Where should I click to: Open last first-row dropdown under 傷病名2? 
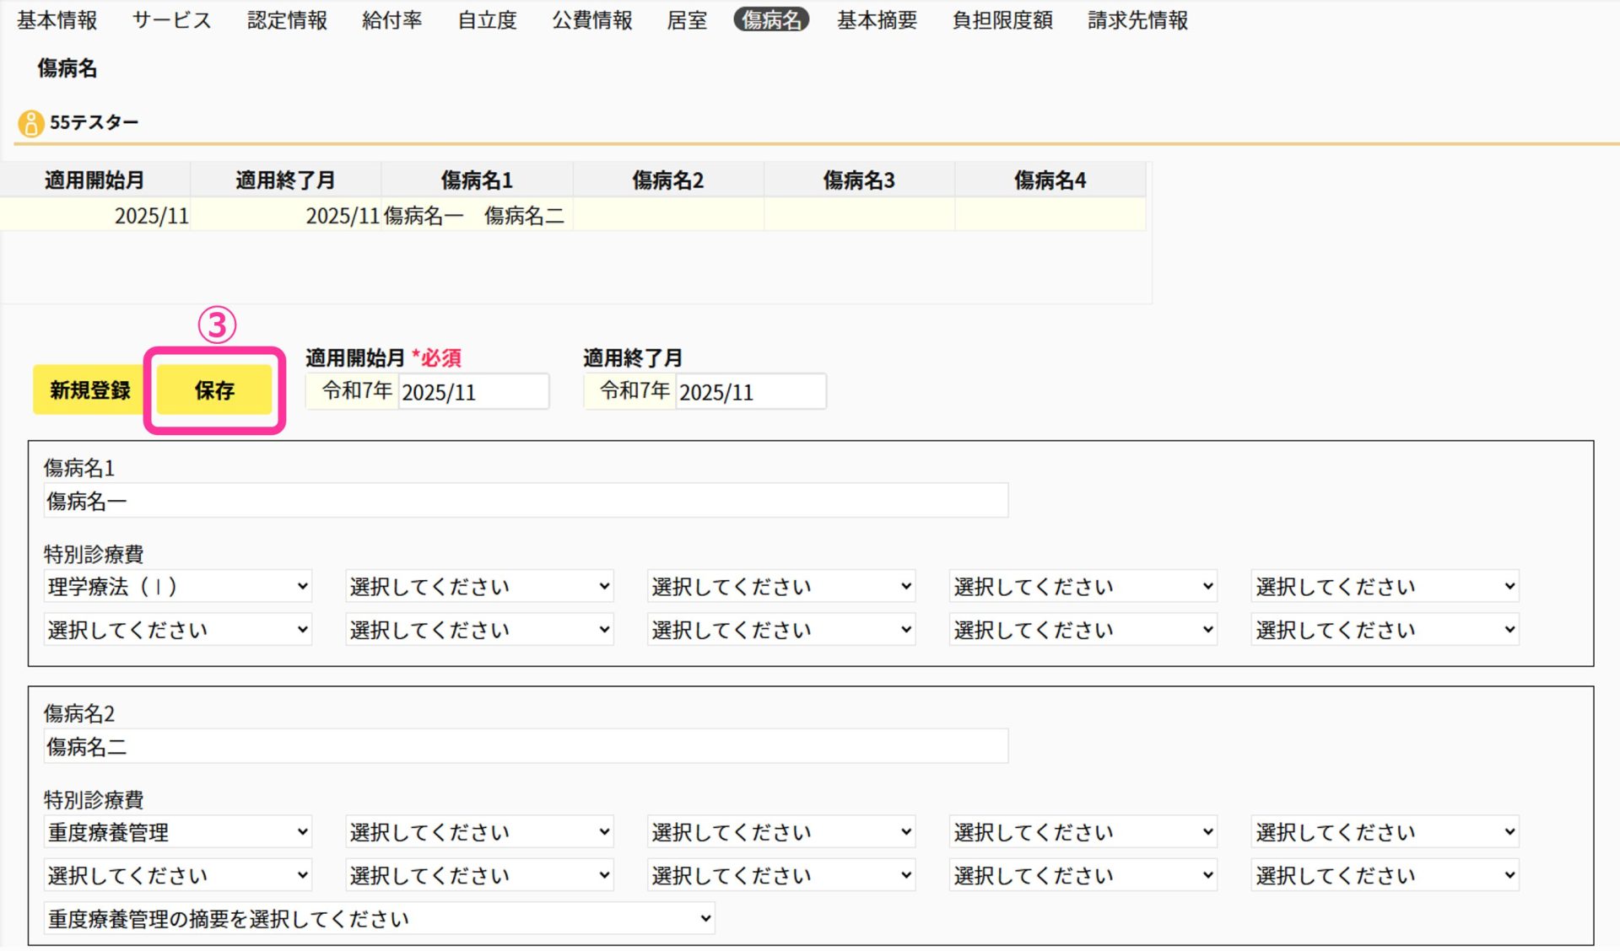tap(1385, 833)
